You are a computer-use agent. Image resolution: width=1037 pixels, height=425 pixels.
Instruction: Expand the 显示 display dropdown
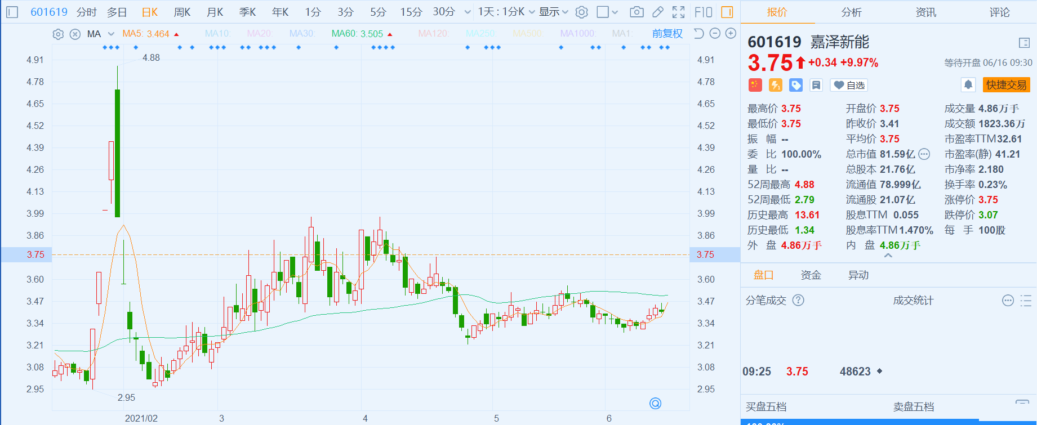point(554,12)
